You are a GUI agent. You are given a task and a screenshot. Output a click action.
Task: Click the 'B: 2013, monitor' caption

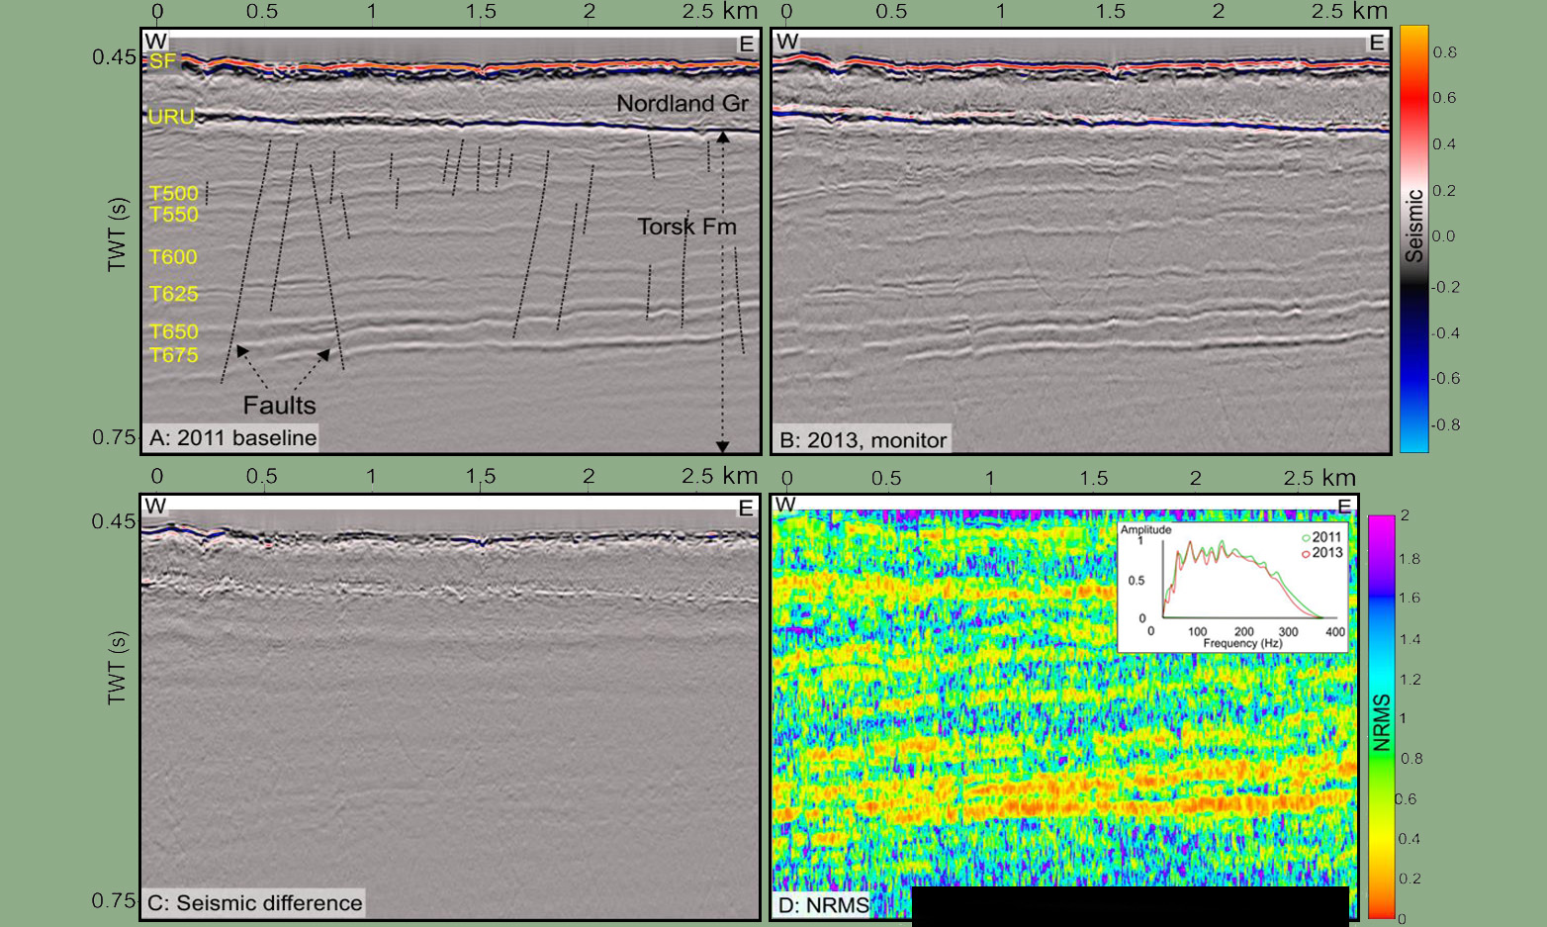tap(863, 440)
